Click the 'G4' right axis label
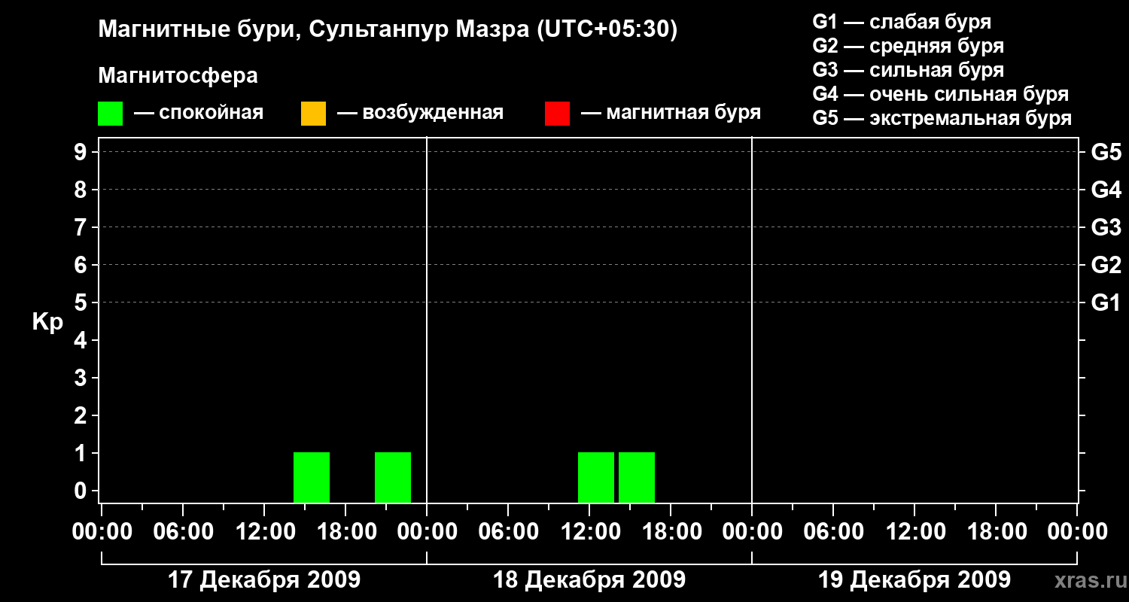 [x=1106, y=190]
